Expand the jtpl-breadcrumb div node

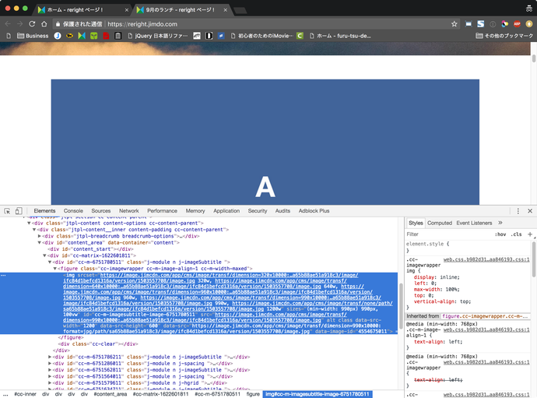(40, 236)
